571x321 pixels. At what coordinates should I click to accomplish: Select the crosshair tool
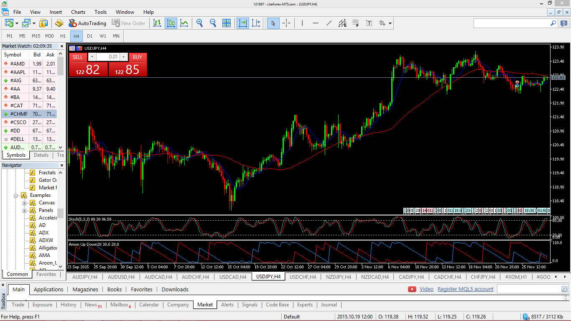286,23
